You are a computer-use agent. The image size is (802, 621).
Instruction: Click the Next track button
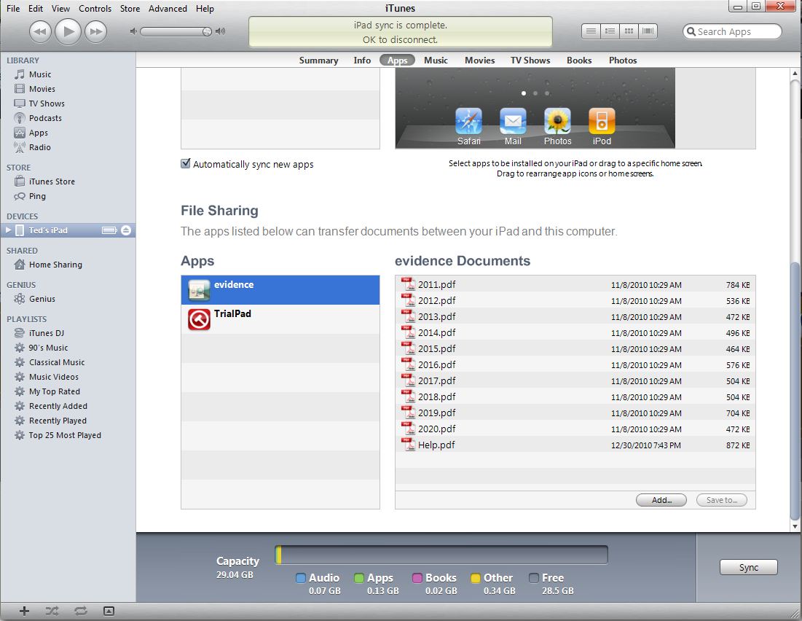click(x=96, y=31)
